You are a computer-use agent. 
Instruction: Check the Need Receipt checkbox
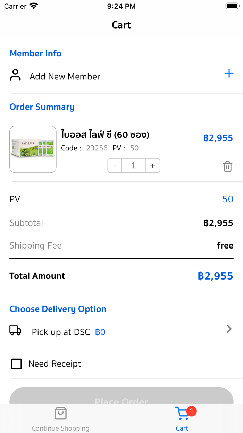click(x=16, y=364)
